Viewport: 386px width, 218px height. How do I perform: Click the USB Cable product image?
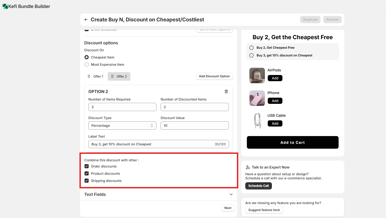(x=257, y=121)
